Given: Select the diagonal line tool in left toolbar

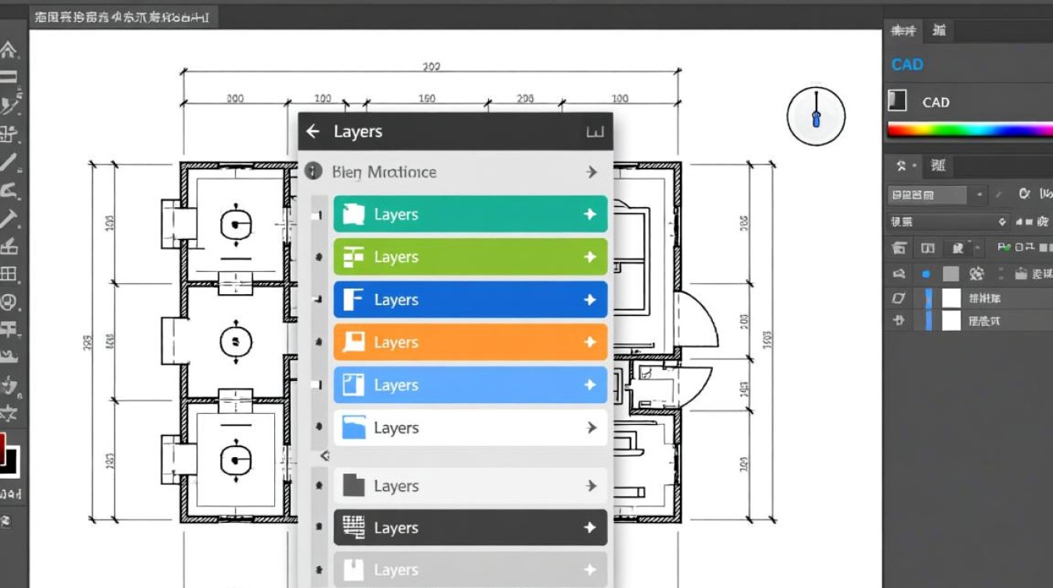Looking at the screenshot, I should tap(9, 162).
